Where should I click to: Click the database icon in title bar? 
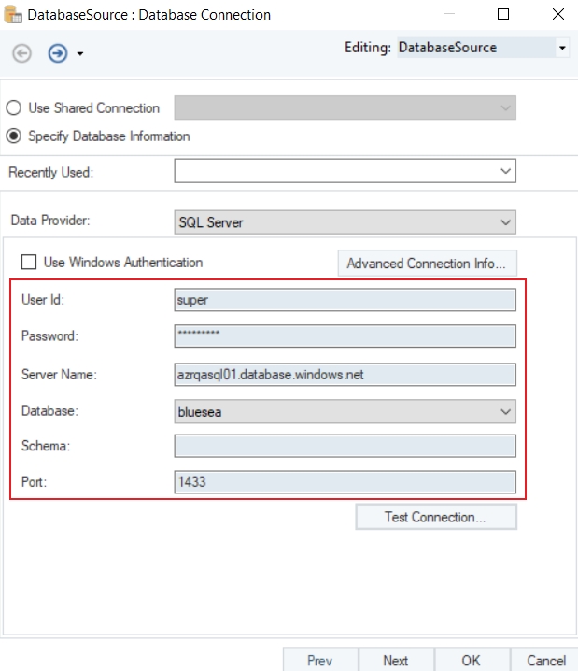pyautogui.click(x=14, y=15)
